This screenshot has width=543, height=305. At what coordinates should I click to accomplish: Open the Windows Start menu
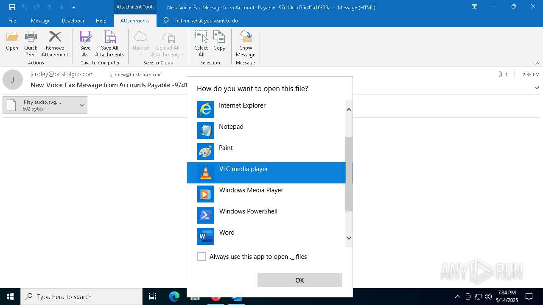point(10,297)
